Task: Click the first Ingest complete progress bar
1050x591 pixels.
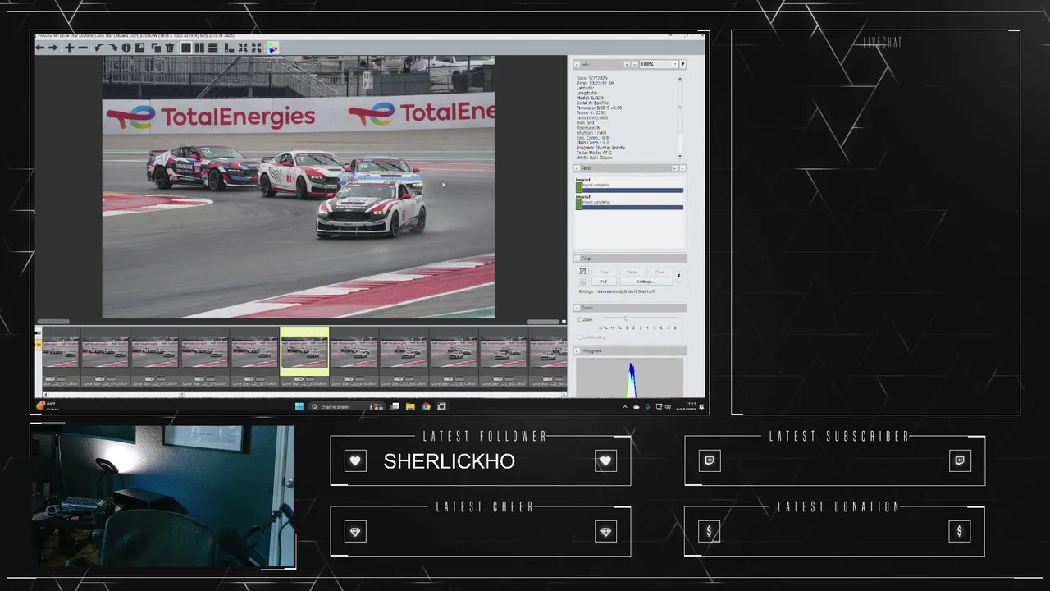Action: click(x=632, y=190)
